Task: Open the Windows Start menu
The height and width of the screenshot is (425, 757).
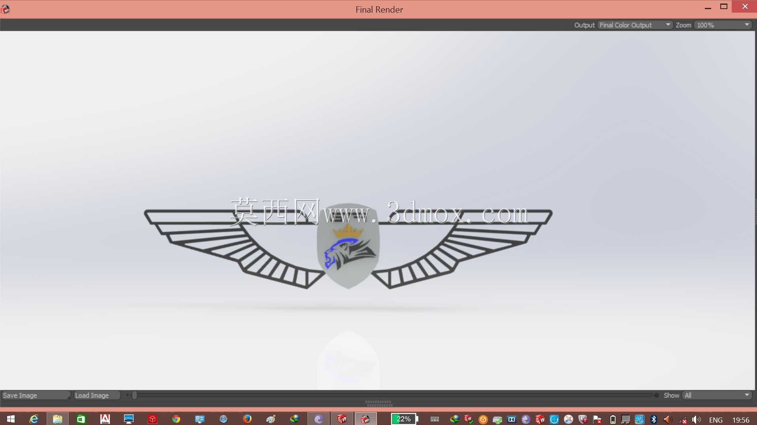Action: coord(11,419)
